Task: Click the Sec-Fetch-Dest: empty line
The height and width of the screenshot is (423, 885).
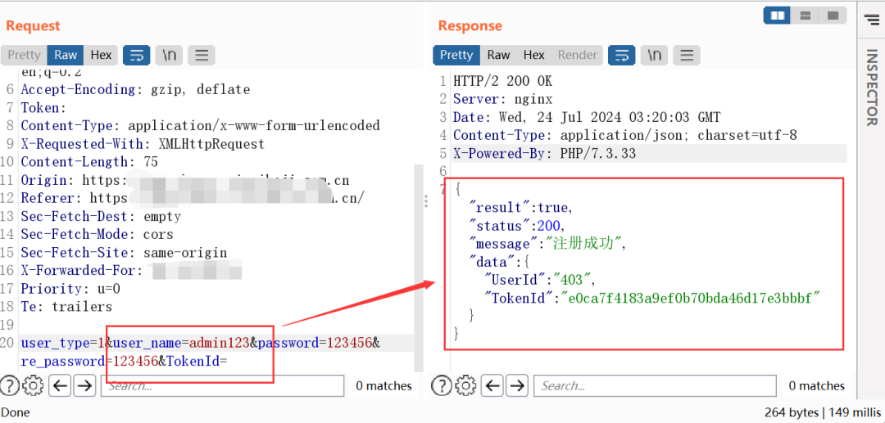Action: pyautogui.click(x=101, y=216)
